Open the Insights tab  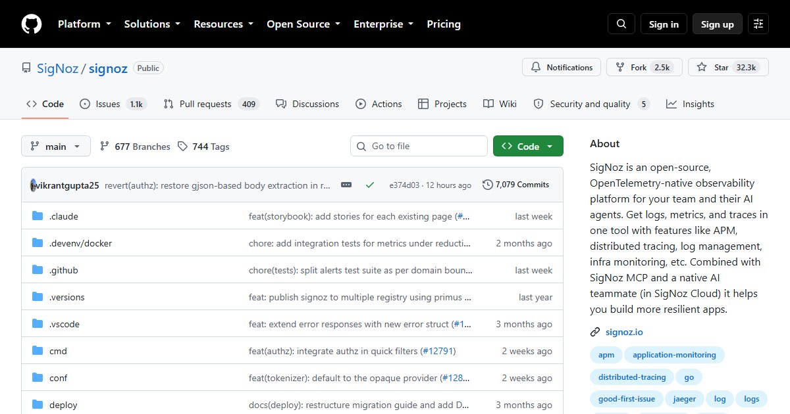(x=690, y=104)
